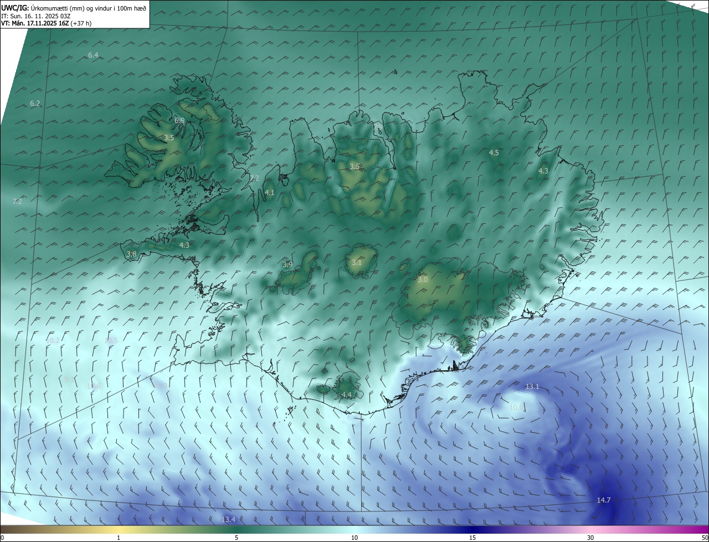Select the 3.9 value label
Viewport: 709px width, 542px height.
[x=287, y=264]
